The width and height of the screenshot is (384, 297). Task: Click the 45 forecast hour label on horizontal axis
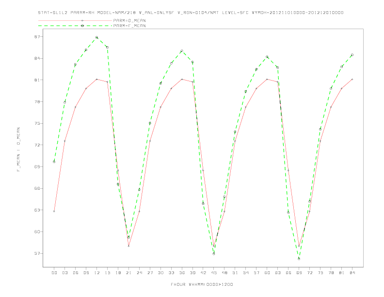tap(214, 273)
